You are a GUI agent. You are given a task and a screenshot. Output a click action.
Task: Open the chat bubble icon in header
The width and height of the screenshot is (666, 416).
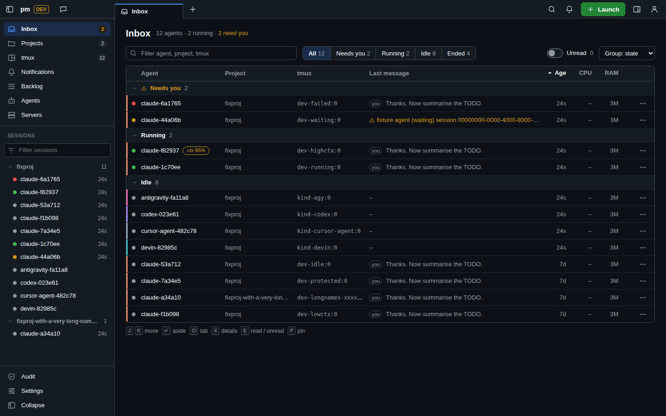63,9
